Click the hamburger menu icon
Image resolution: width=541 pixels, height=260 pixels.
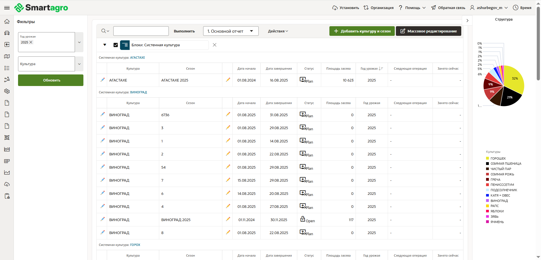pyautogui.click(x=7, y=8)
